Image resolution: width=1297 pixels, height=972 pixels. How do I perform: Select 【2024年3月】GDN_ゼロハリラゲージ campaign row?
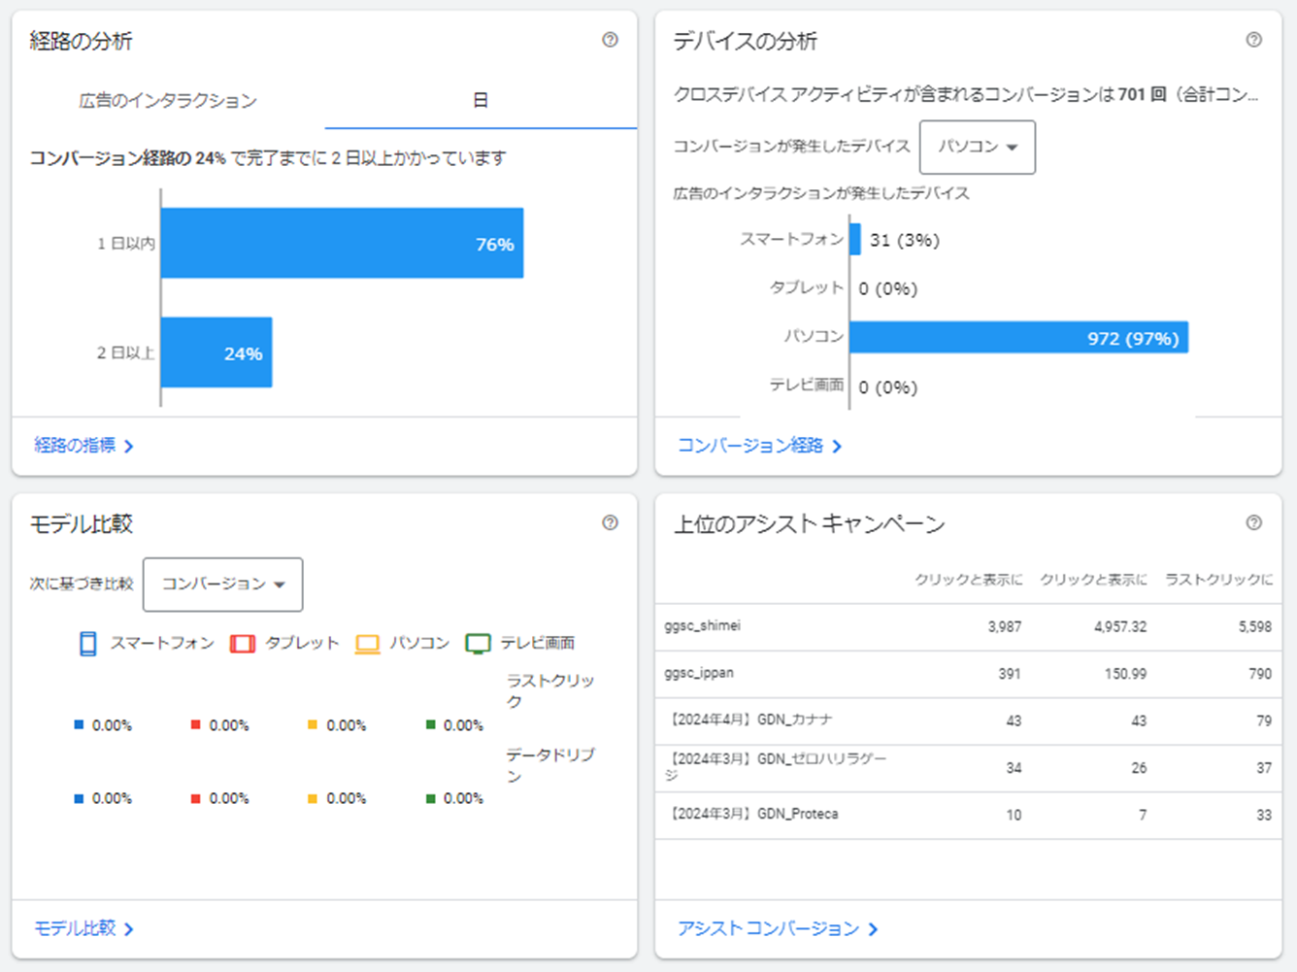click(x=968, y=768)
